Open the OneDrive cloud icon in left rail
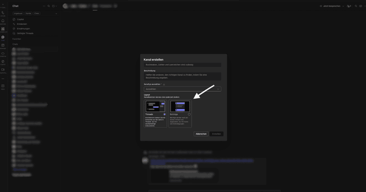Image resolution: width=366 pixels, height=192 pixels. pyautogui.click(x=3, y=54)
